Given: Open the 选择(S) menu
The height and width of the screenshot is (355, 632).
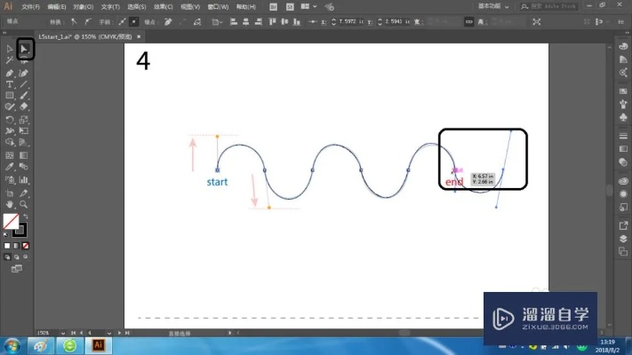Looking at the screenshot, I should [x=137, y=7].
